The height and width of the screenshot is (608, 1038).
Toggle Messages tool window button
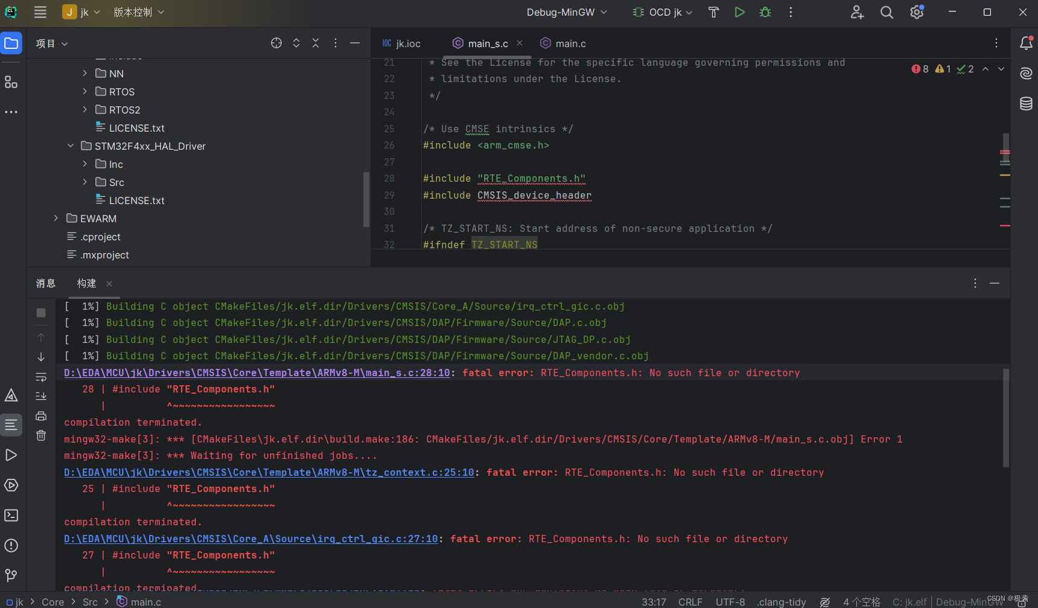pyautogui.click(x=11, y=425)
